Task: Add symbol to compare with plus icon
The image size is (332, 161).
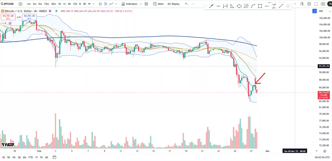Action: click(x=20, y=4)
